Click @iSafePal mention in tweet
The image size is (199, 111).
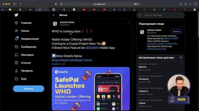(x=93, y=48)
